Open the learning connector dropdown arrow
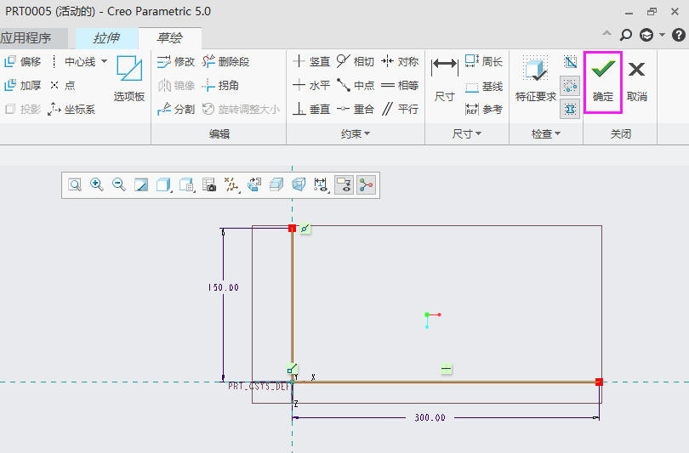 662,35
